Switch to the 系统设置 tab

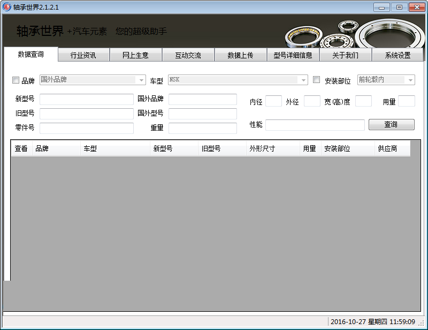pos(398,55)
